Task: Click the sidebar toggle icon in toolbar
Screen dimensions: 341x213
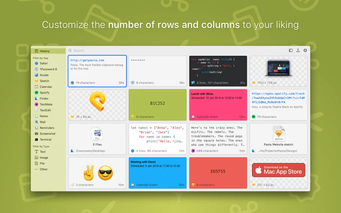Action: [x=291, y=51]
